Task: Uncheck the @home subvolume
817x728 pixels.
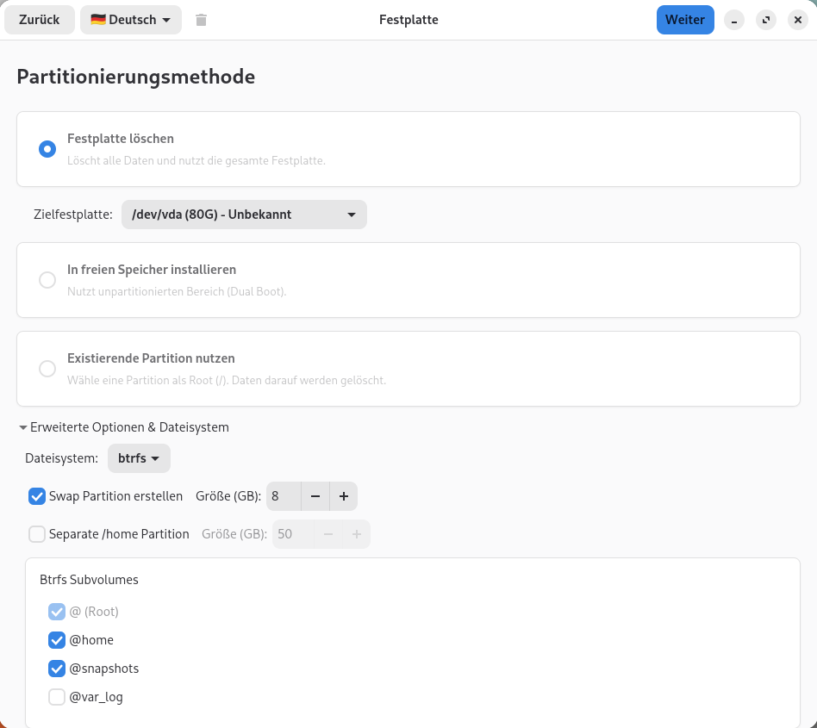Action: click(57, 640)
